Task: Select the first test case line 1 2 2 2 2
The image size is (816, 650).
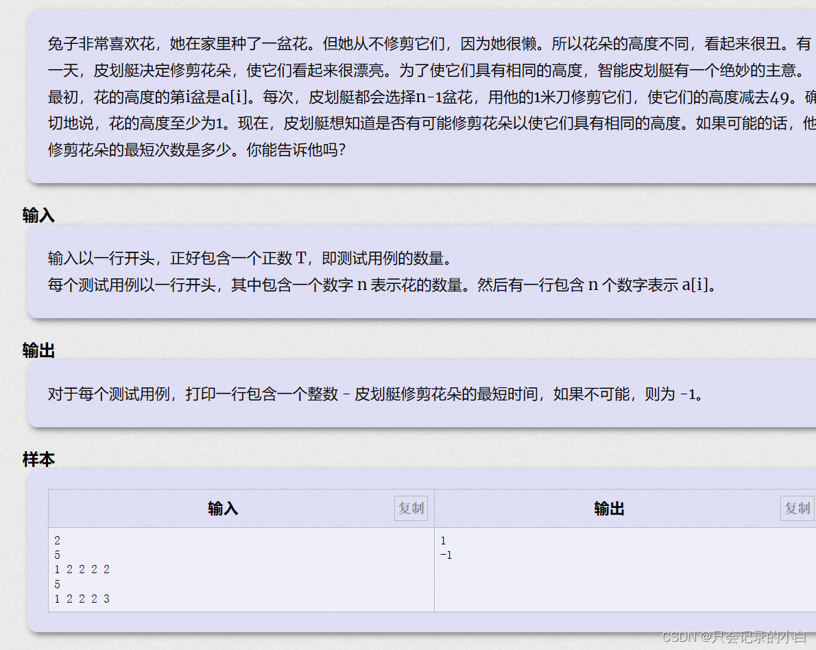Action: [81, 569]
